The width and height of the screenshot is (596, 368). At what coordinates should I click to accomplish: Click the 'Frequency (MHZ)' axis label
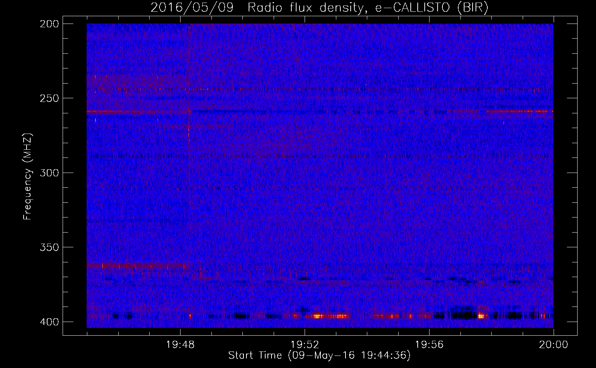click(28, 177)
